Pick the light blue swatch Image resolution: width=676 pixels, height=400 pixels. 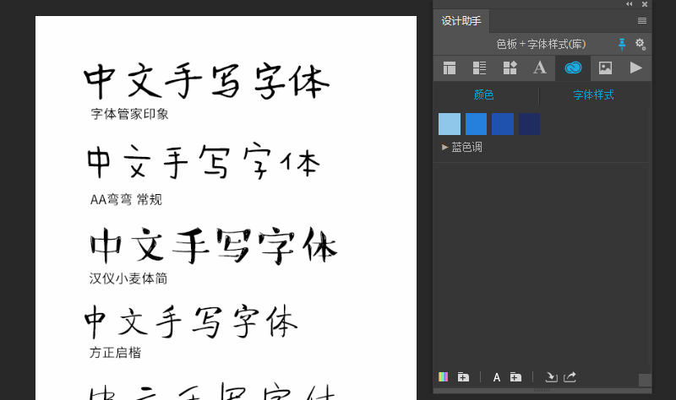tap(450, 124)
